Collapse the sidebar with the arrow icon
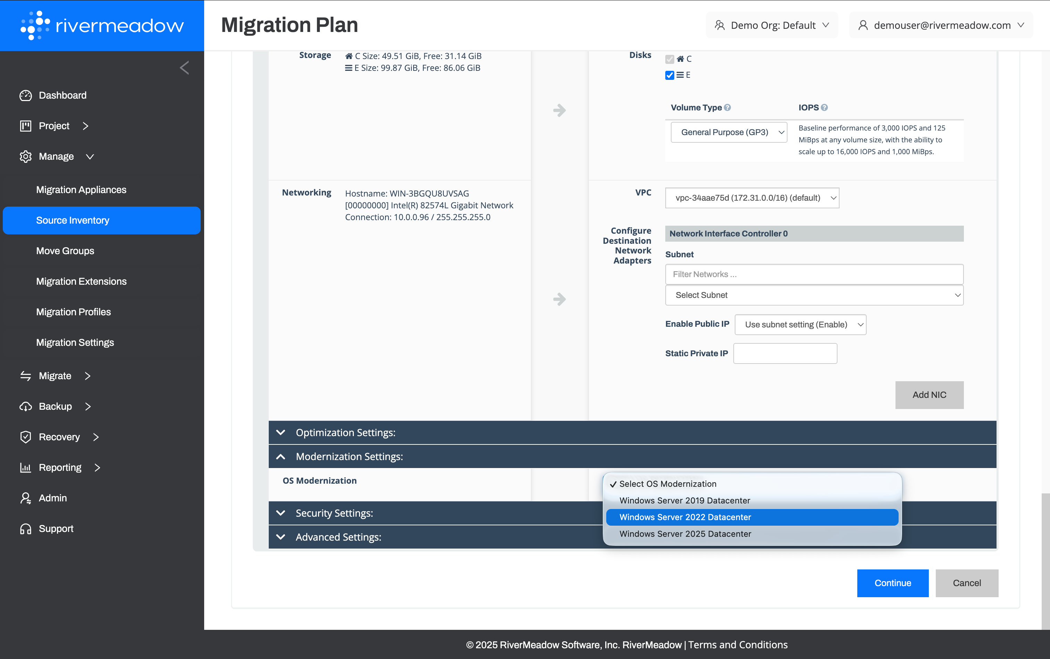Screen dimensions: 1050x659 click(184, 68)
